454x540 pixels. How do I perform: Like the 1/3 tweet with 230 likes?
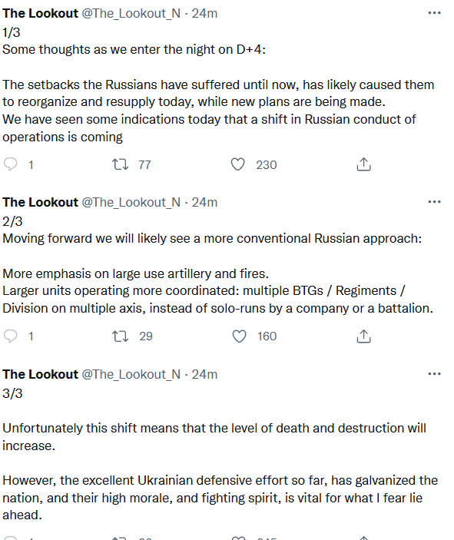[x=237, y=164]
